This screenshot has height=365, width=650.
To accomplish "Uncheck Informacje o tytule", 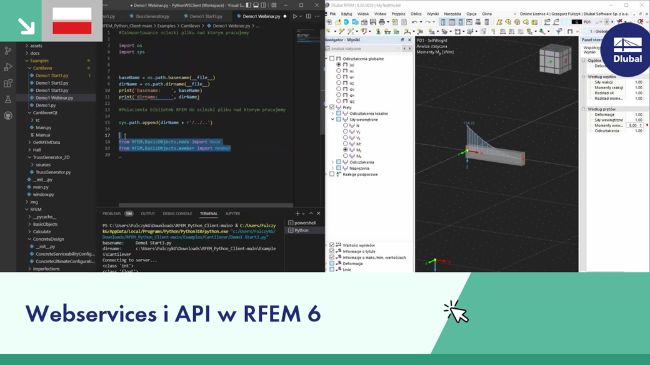I will (x=332, y=251).
